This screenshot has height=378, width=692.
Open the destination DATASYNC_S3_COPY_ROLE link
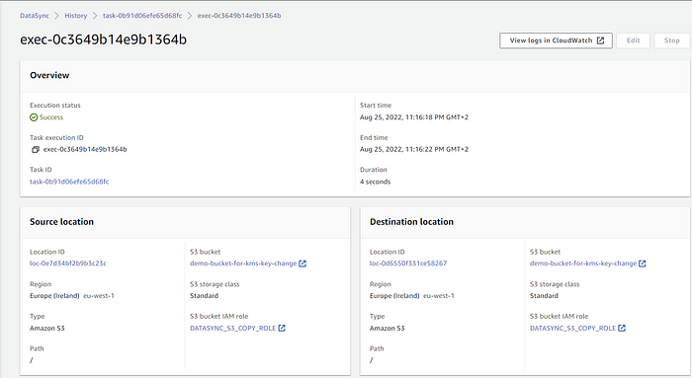click(x=572, y=328)
